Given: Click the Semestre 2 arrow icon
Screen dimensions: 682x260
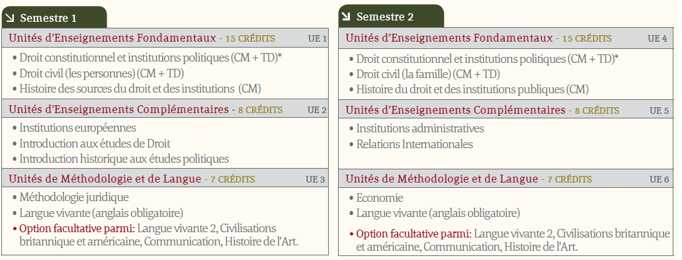Looking at the screenshot, I should (x=346, y=17).
